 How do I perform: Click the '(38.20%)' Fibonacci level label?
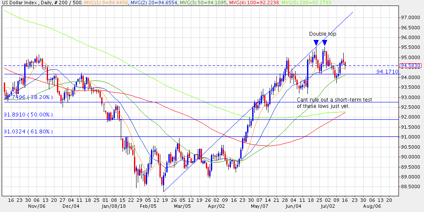(x=40, y=97)
